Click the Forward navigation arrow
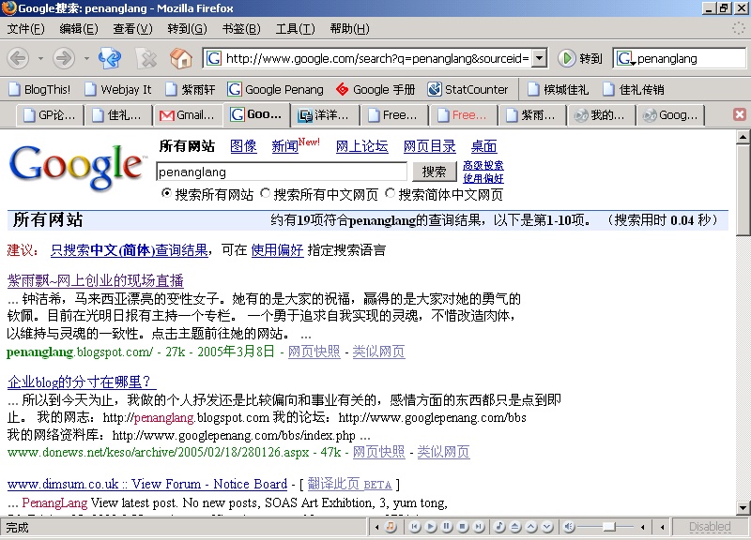 pos(64,59)
